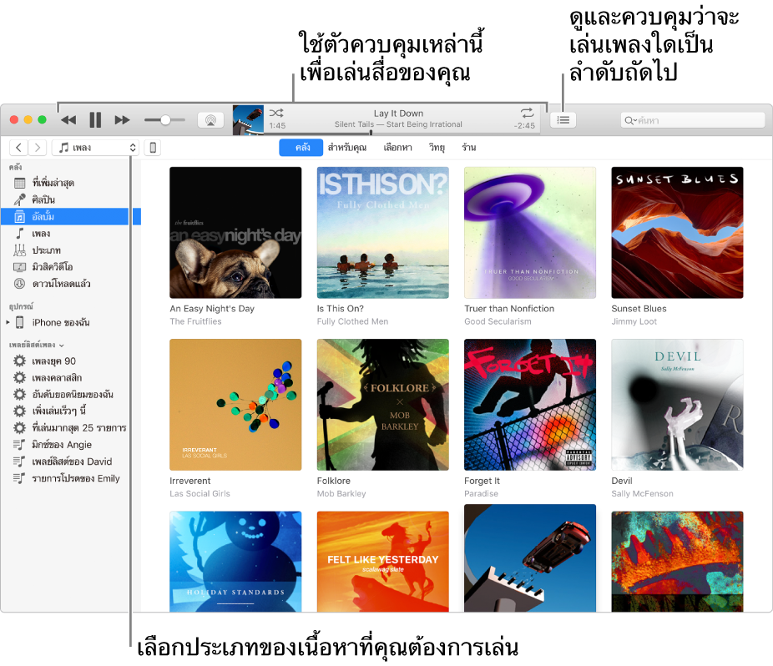
Task: Click the now playing album artwork
Action: pos(248,120)
